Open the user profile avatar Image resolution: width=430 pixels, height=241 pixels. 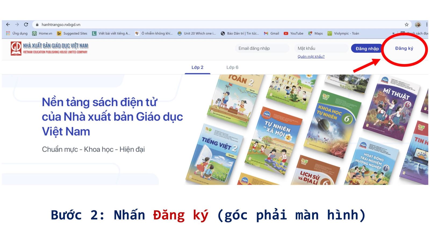pyautogui.click(x=418, y=25)
